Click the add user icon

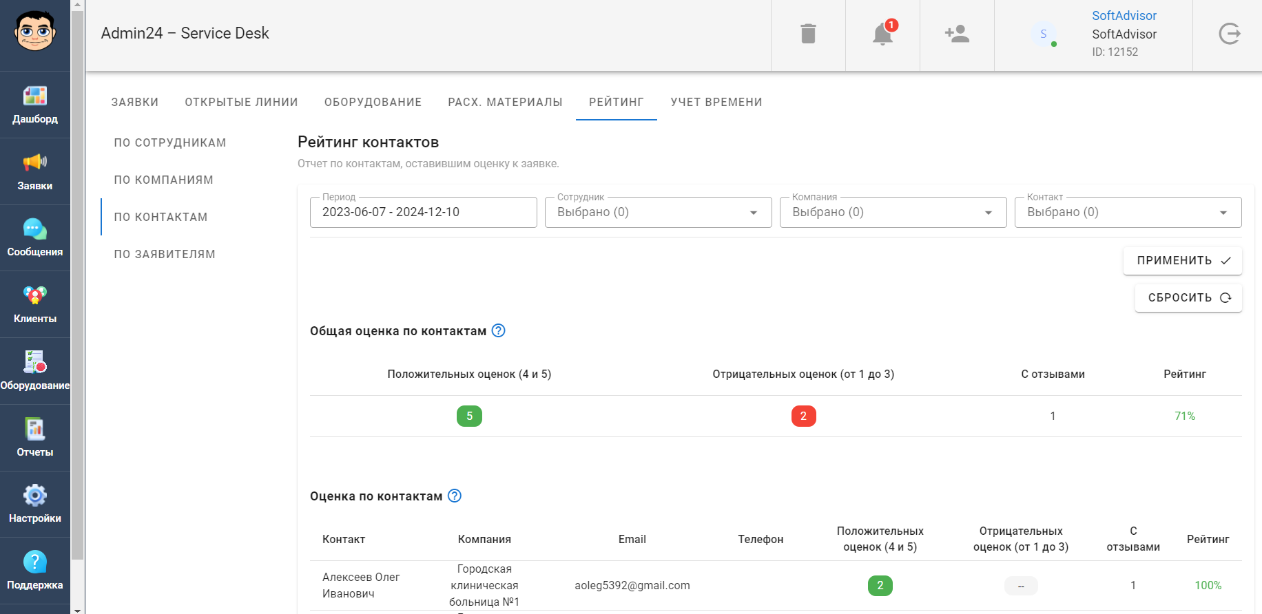pos(957,34)
